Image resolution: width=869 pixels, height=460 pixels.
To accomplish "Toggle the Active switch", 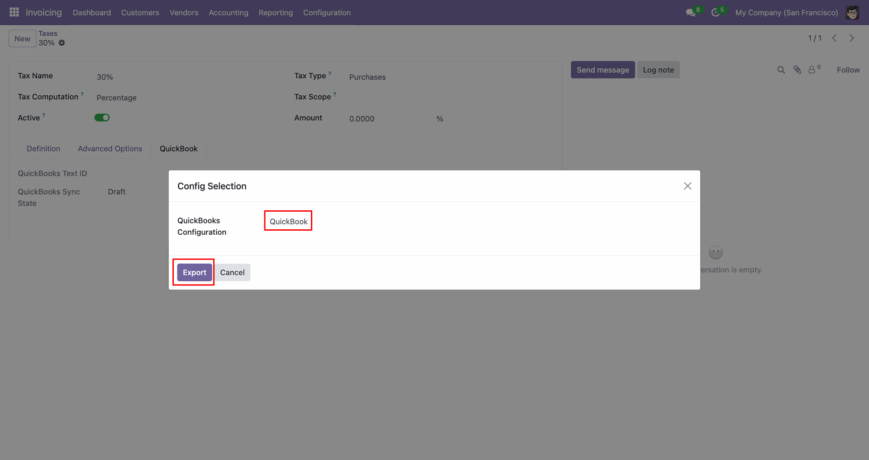I will tap(102, 118).
